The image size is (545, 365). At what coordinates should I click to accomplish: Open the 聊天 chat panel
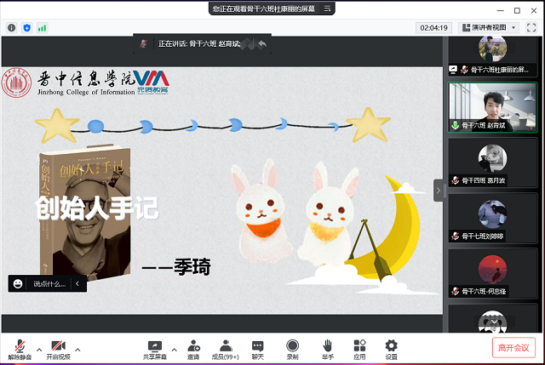[x=257, y=350]
